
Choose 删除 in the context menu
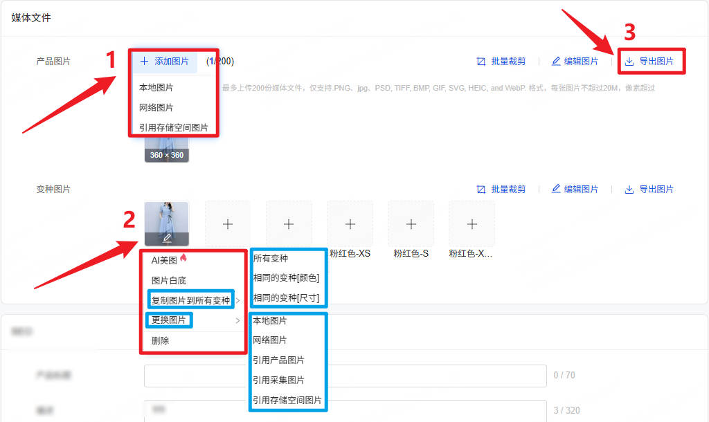(x=160, y=340)
